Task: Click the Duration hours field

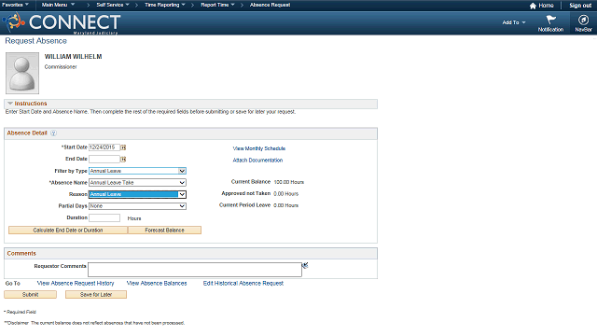Action: click(104, 217)
